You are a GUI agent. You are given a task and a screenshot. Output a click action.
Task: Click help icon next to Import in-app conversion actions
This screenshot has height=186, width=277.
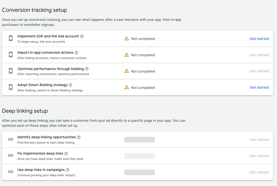click(77, 53)
